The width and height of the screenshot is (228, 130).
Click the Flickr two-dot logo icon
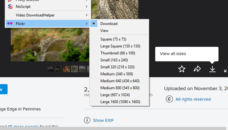(10, 23)
